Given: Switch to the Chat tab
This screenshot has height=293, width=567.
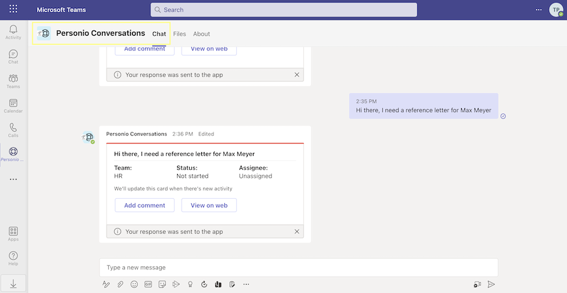Looking at the screenshot, I should [x=159, y=34].
